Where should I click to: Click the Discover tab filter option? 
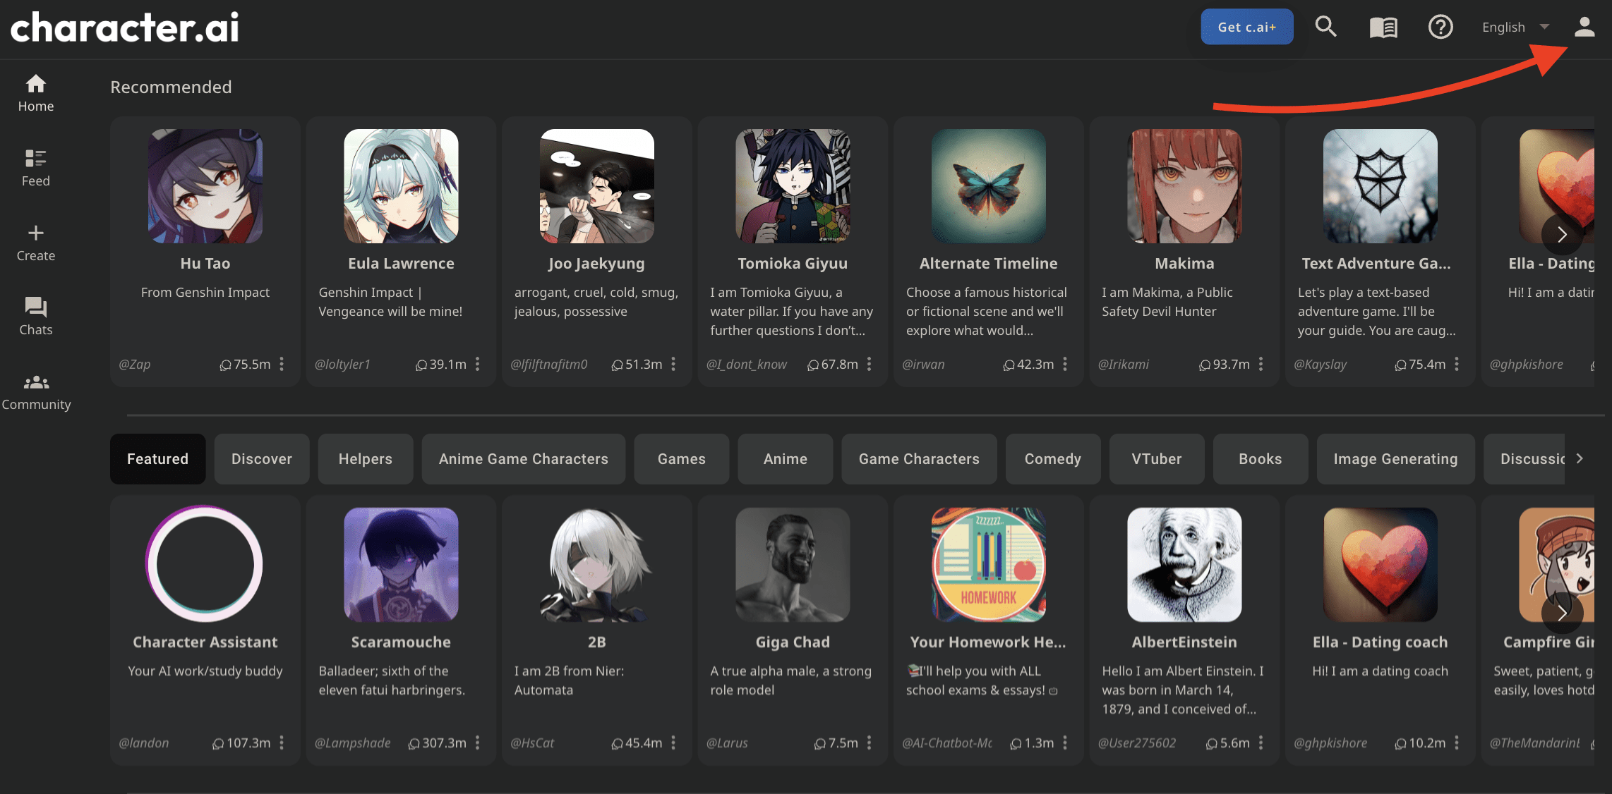(261, 458)
